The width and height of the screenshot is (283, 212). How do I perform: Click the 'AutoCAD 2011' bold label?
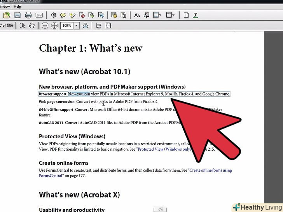[x=51, y=123]
